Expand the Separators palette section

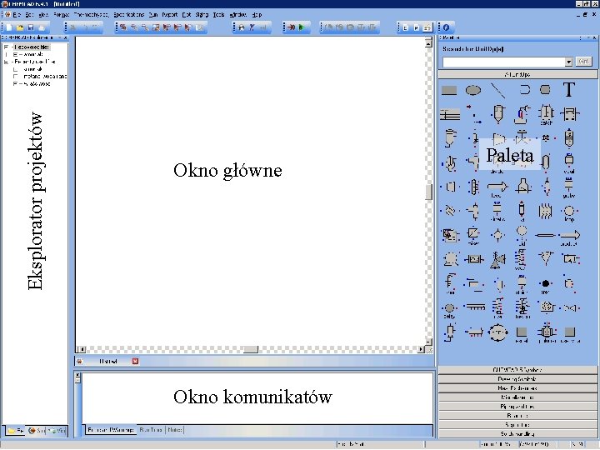(517, 425)
